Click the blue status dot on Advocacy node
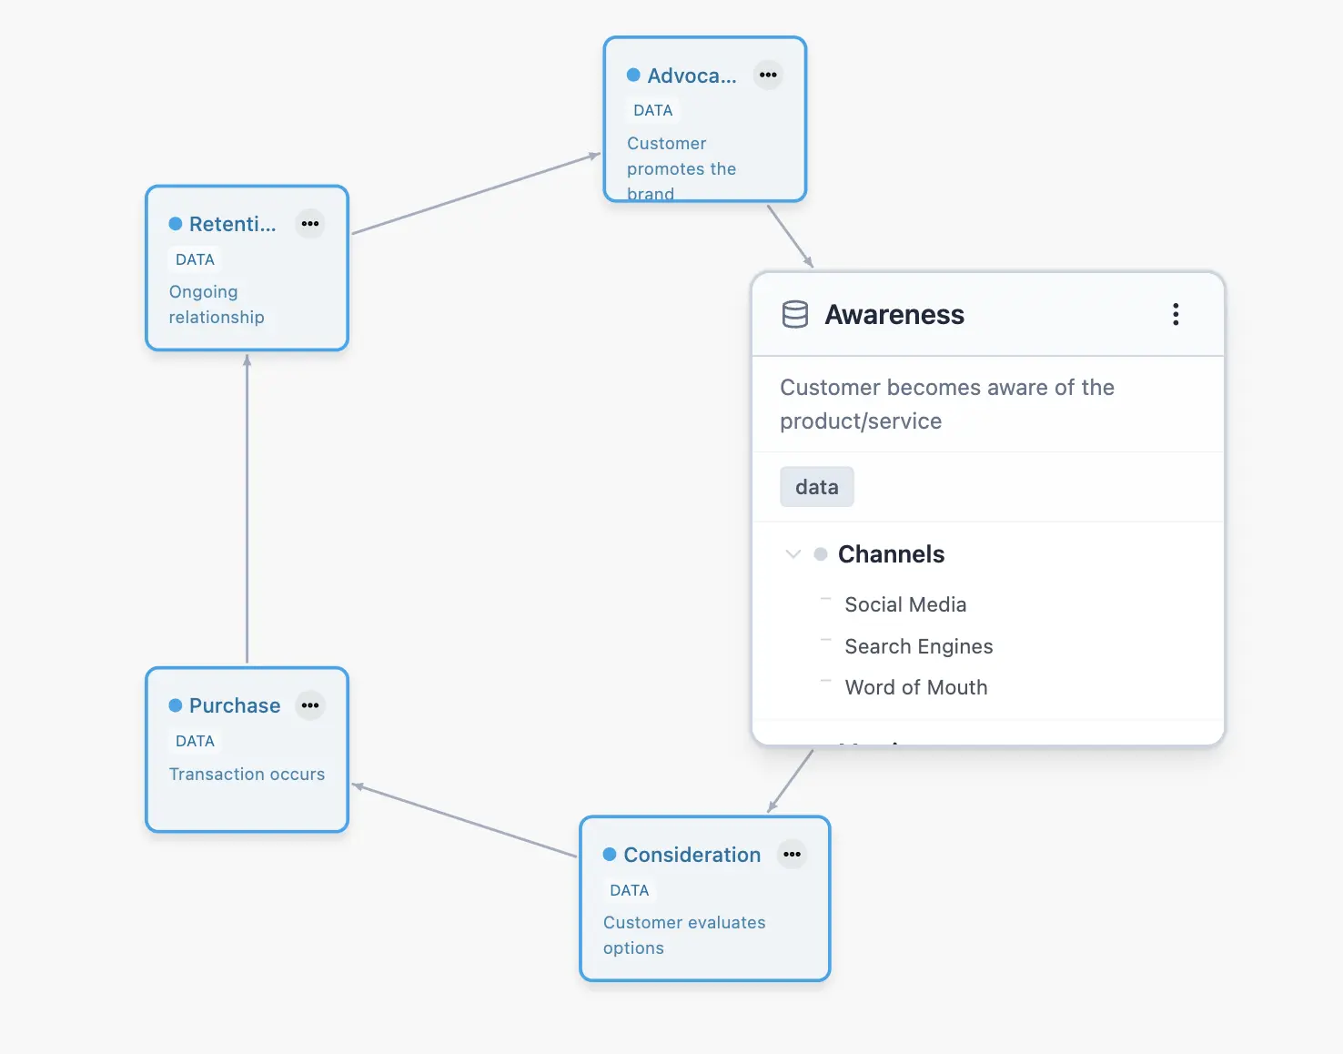This screenshot has height=1054, width=1343. pos(633,75)
